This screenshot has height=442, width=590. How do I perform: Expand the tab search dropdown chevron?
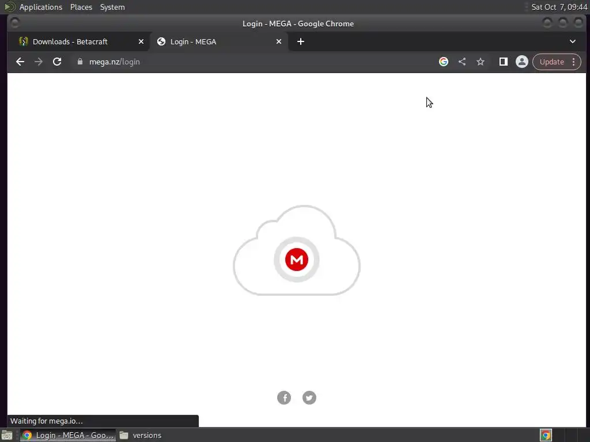click(x=573, y=41)
